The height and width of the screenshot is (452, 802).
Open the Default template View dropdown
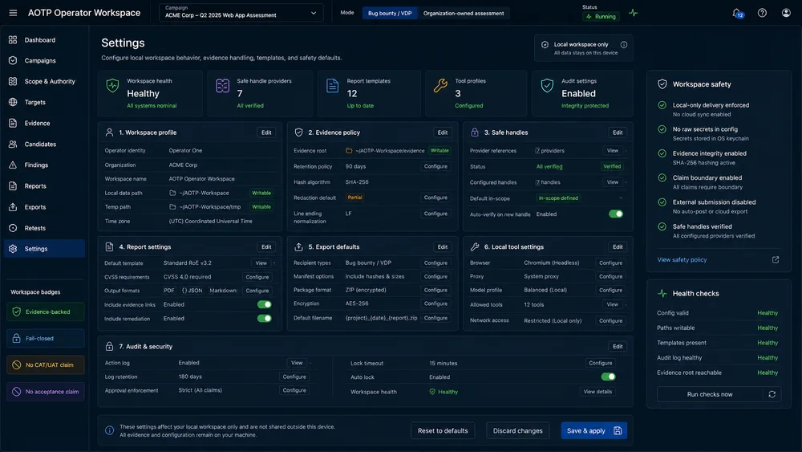[264, 263]
